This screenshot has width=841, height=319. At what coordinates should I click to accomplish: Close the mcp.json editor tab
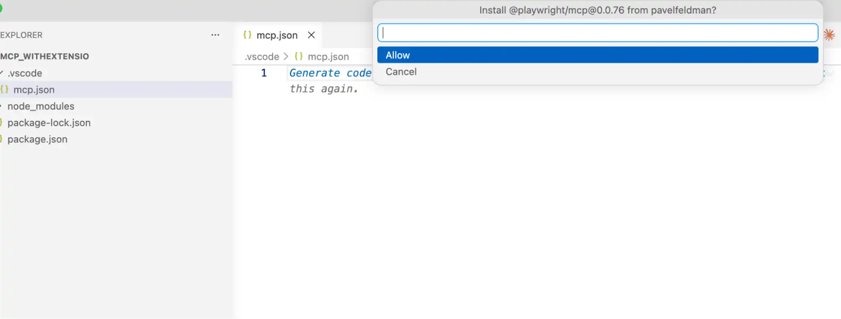[x=311, y=35]
